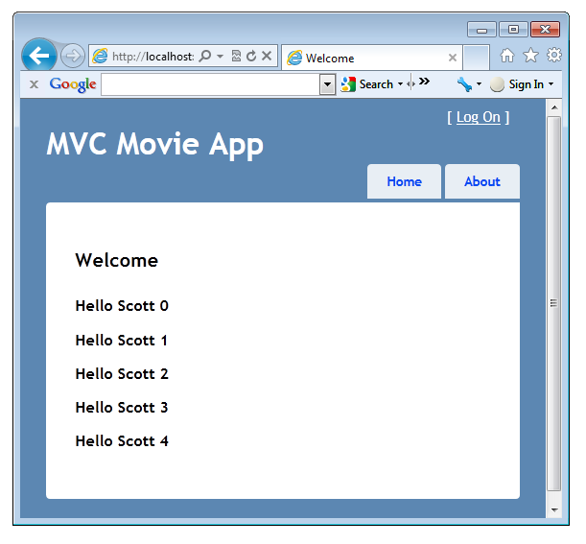Open the Tools gear icon

point(553,56)
